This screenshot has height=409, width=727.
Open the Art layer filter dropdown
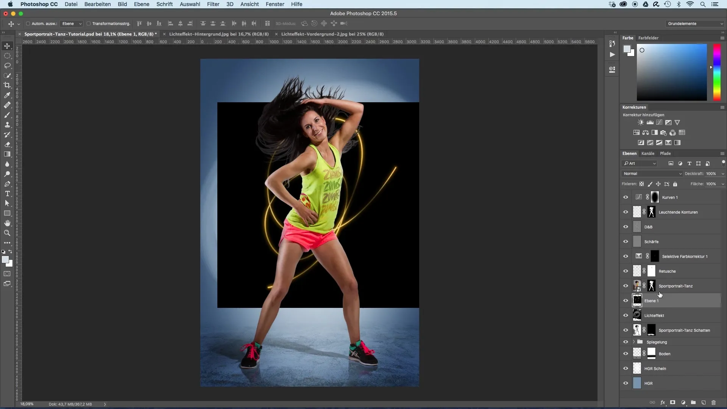640,163
